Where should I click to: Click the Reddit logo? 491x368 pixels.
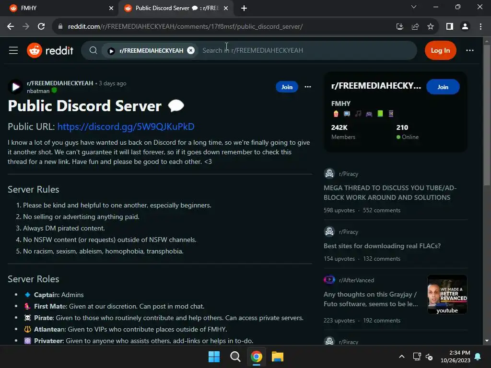(50, 50)
